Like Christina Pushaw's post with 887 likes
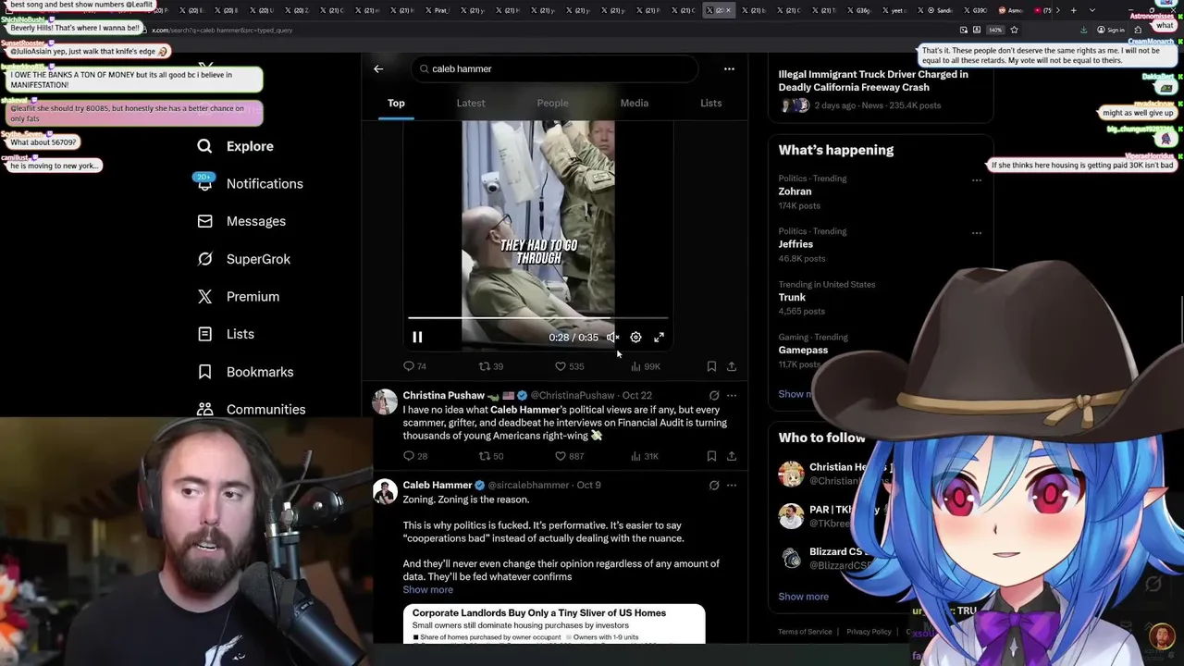The image size is (1184, 666). tap(569, 456)
